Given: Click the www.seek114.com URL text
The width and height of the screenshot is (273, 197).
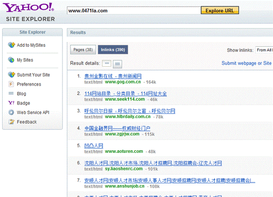Looking at the screenshot, I should coord(125,99).
